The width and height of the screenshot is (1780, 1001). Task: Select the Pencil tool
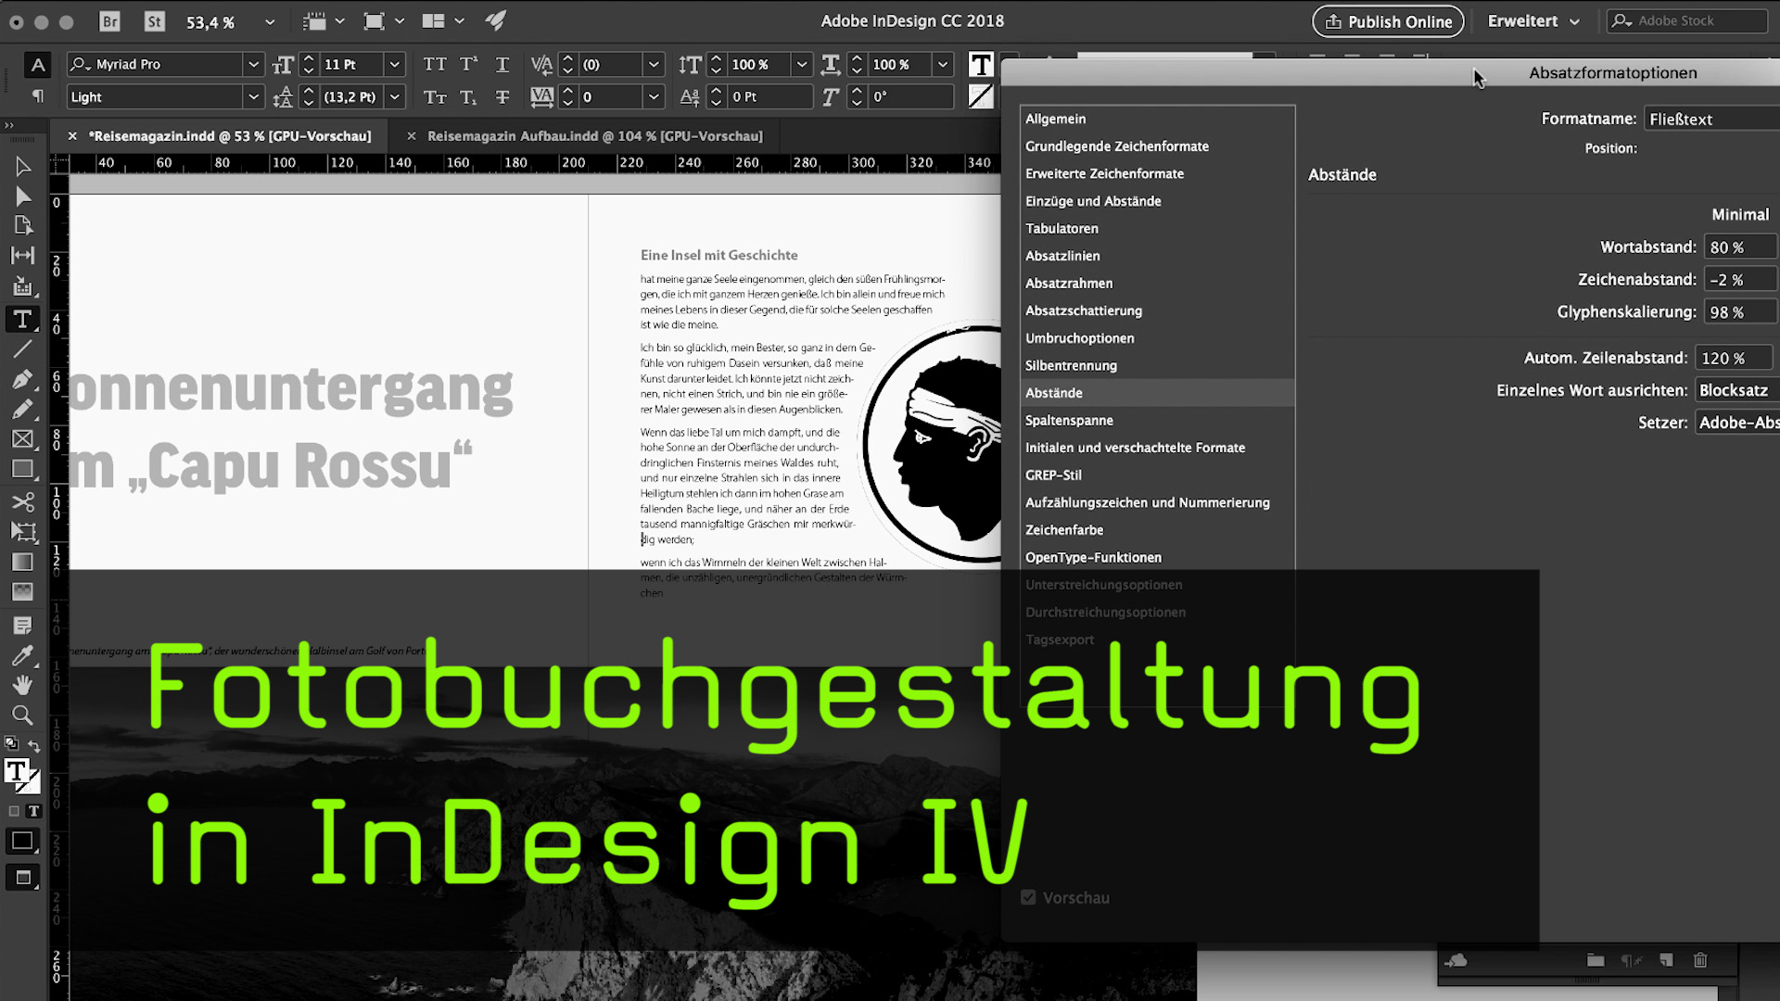coord(23,410)
